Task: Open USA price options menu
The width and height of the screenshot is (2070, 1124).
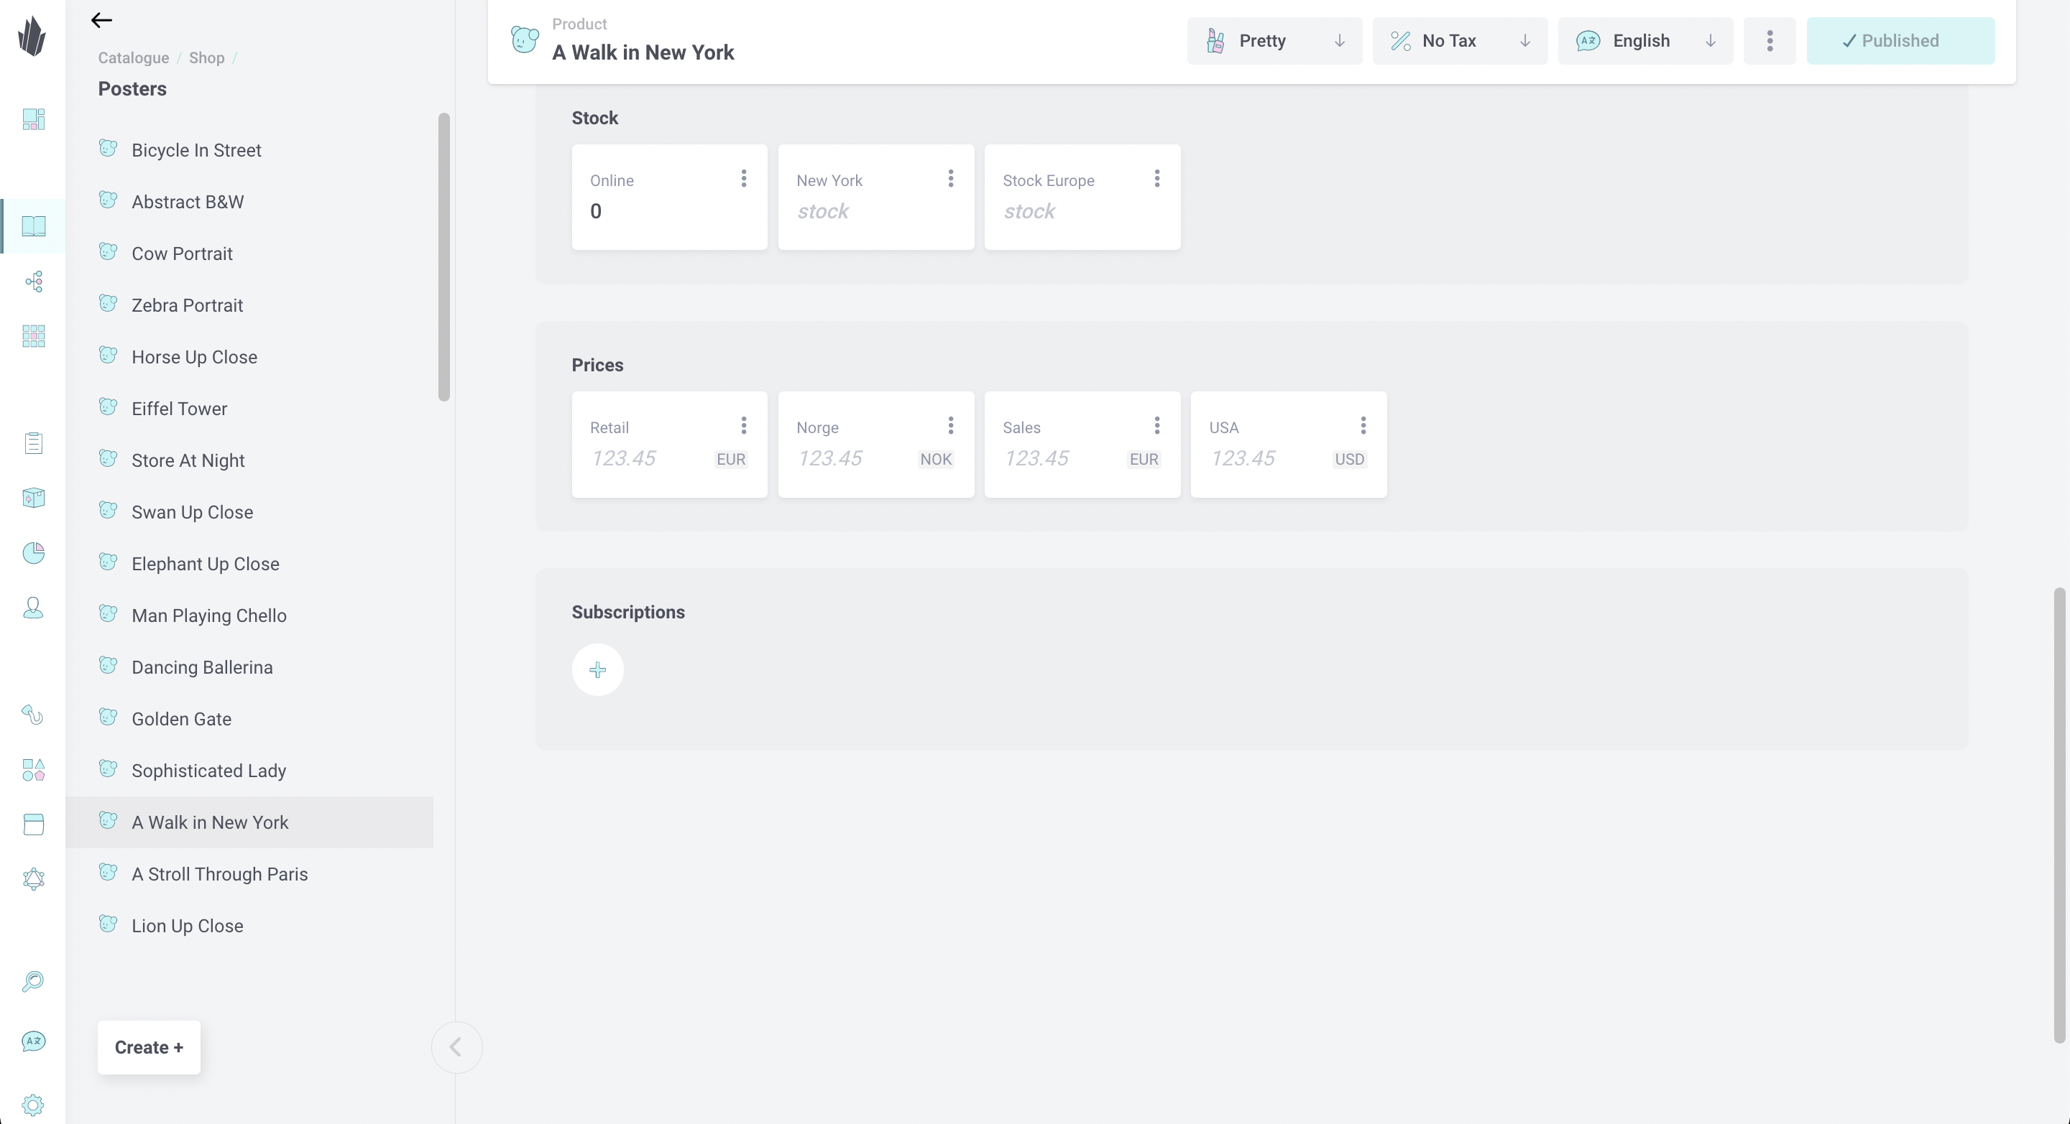Action: point(1363,425)
